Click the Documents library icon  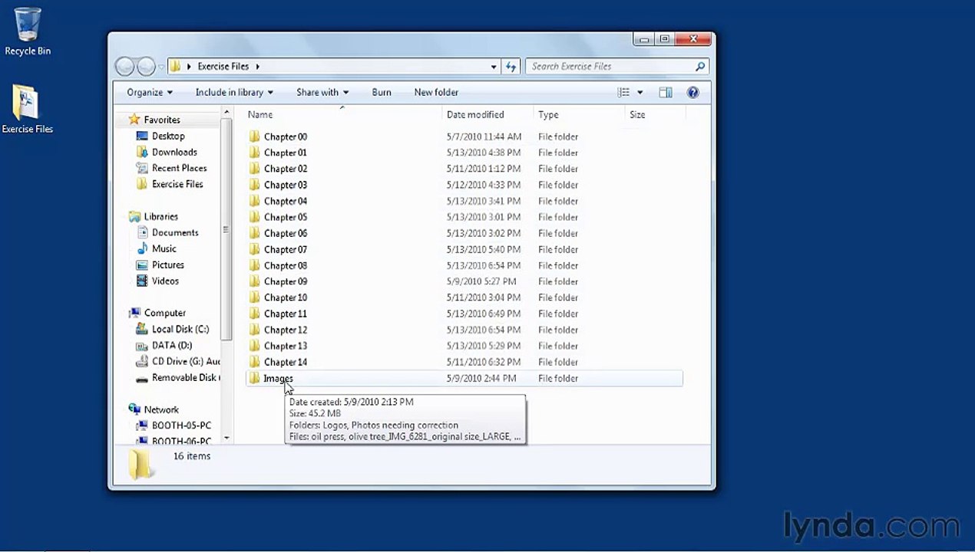142,232
